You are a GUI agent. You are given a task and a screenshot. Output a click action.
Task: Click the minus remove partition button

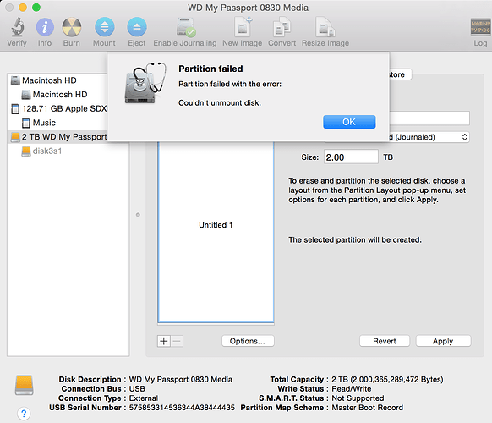177,341
